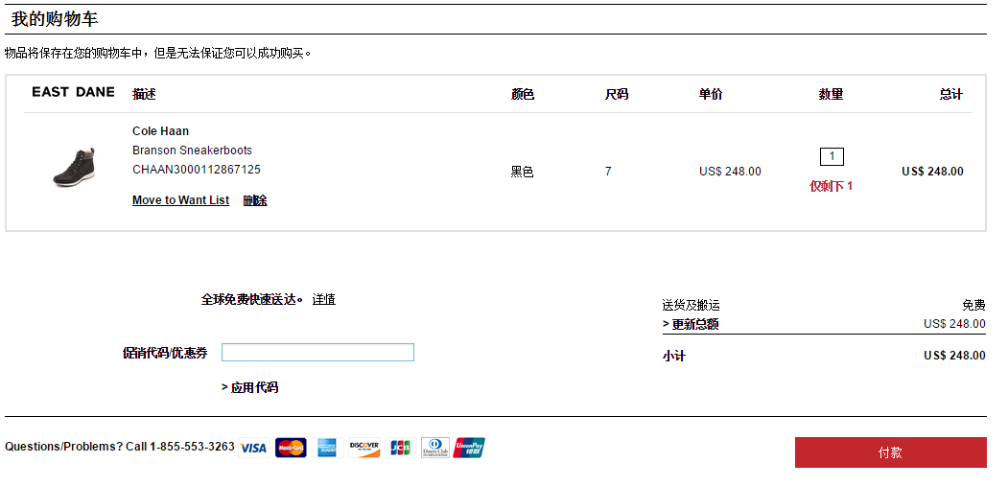This screenshot has width=1008, height=486.
Task: Open the Branson Sneakerboots product title
Action: [192, 150]
